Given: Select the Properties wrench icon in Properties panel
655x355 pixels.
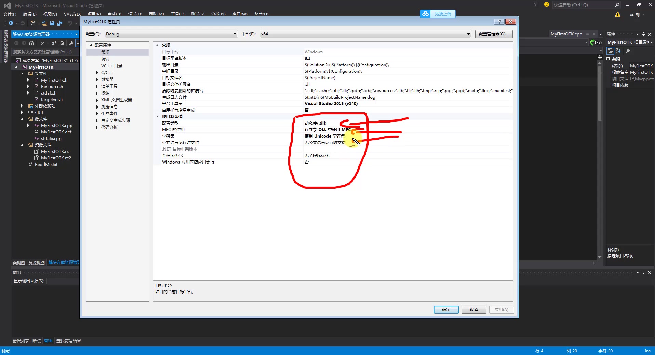Looking at the screenshot, I should pyautogui.click(x=628, y=51).
